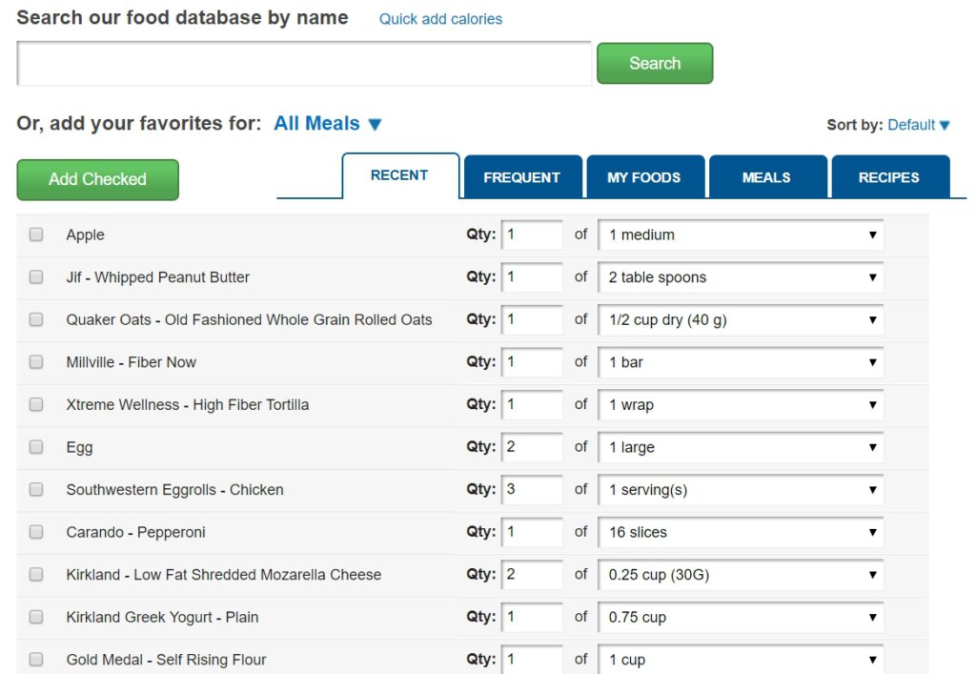Click the Quaker Oats quantity field

click(532, 320)
